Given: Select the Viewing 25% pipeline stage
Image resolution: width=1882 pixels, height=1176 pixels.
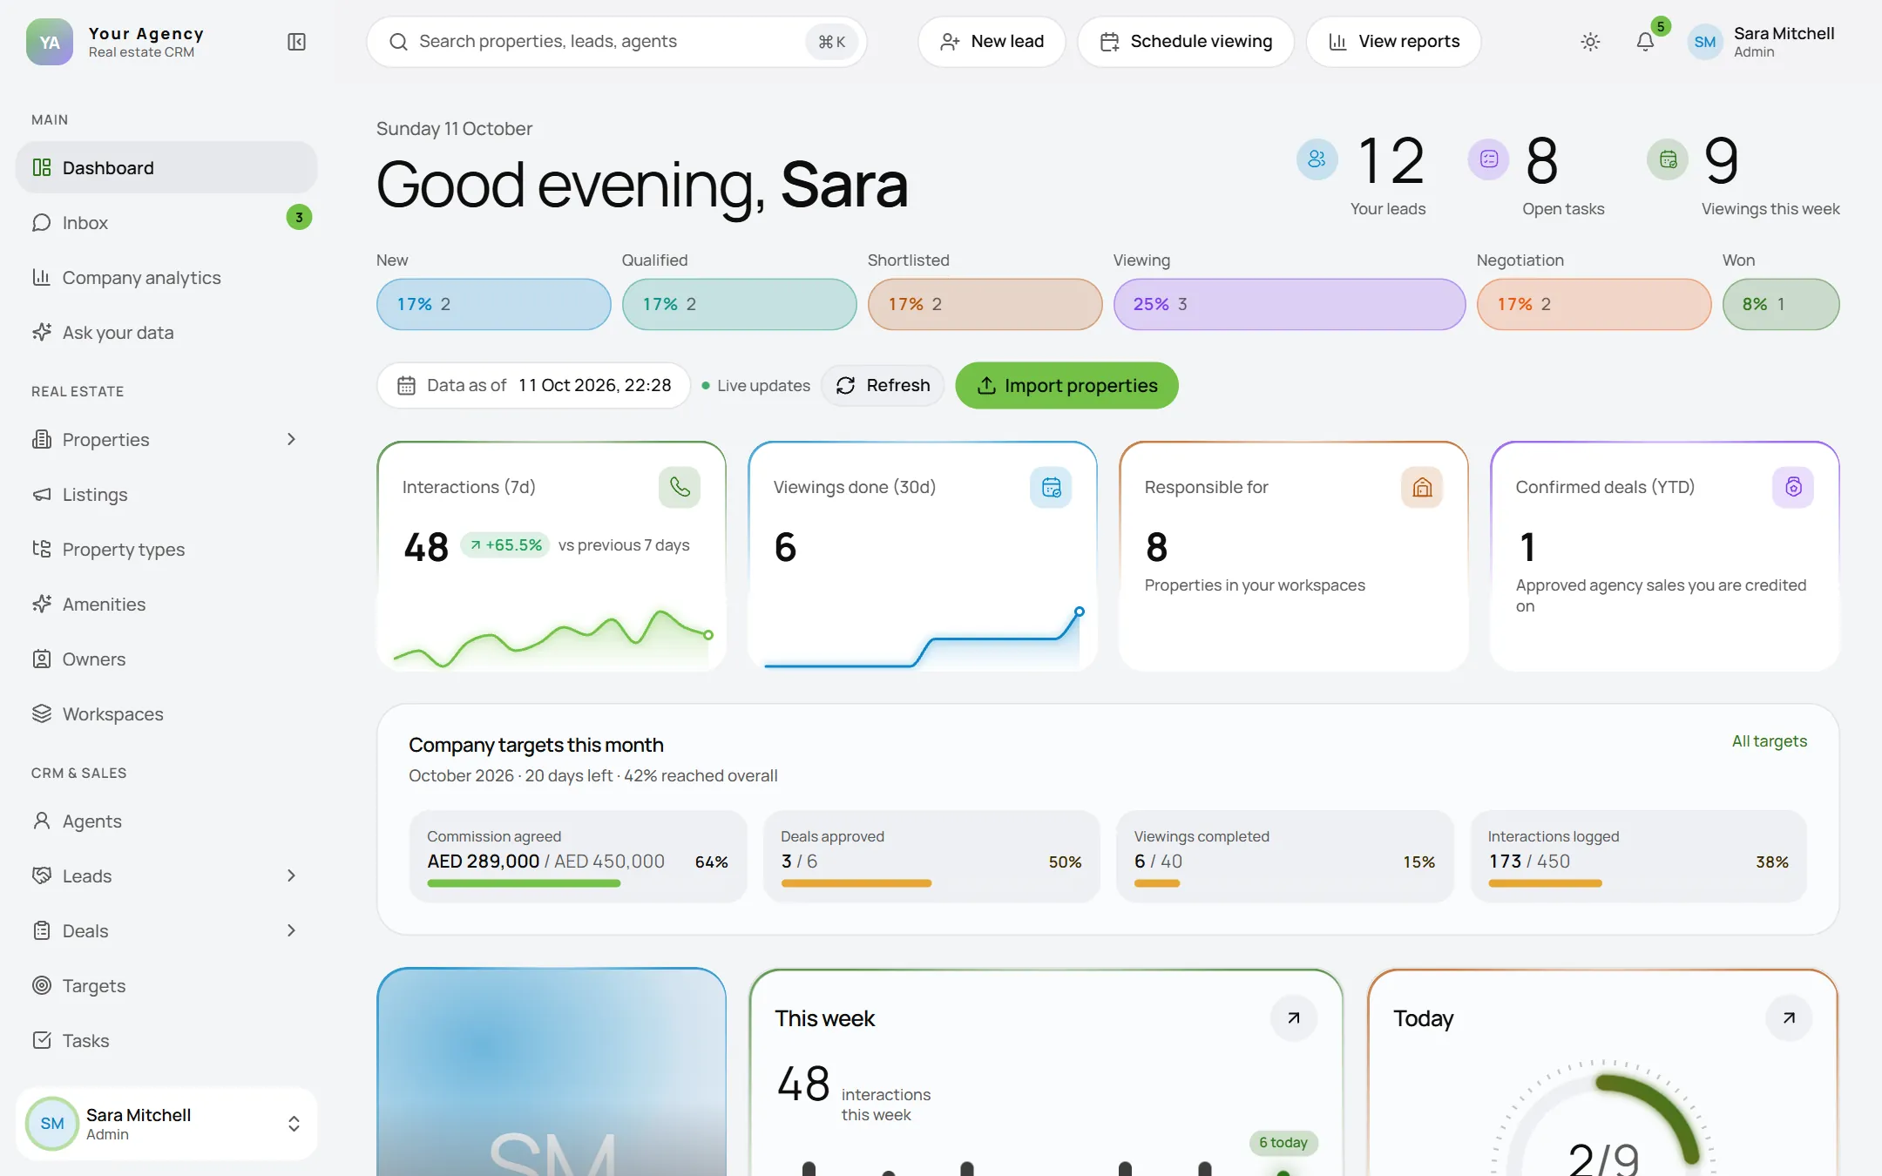Looking at the screenshot, I should [1290, 304].
